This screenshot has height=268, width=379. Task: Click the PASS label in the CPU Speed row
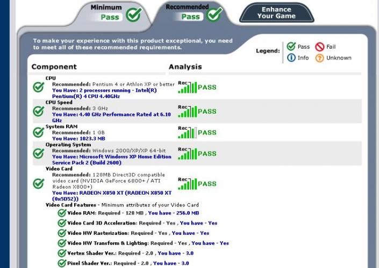(207, 111)
